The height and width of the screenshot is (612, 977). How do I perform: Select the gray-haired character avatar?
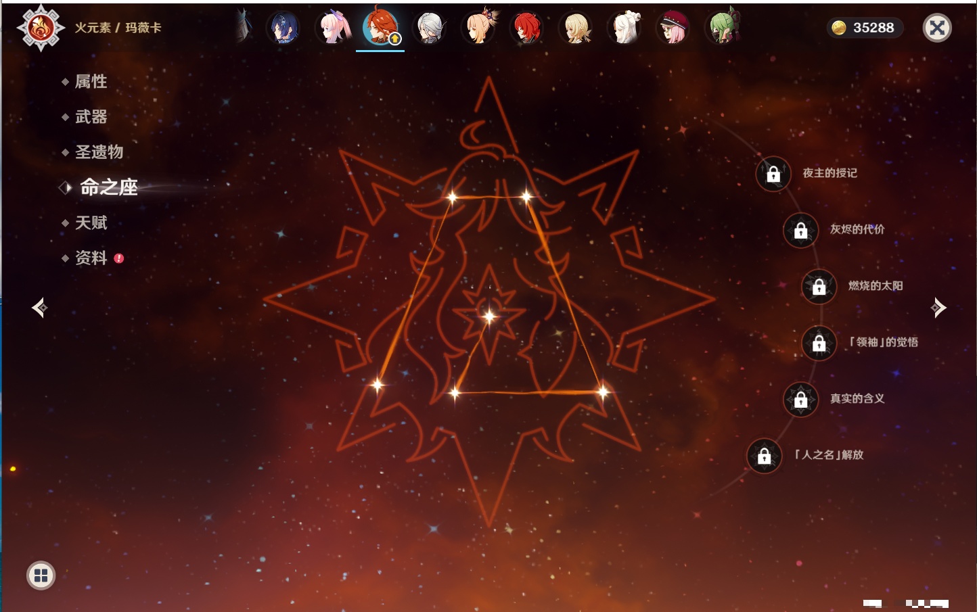(x=430, y=28)
